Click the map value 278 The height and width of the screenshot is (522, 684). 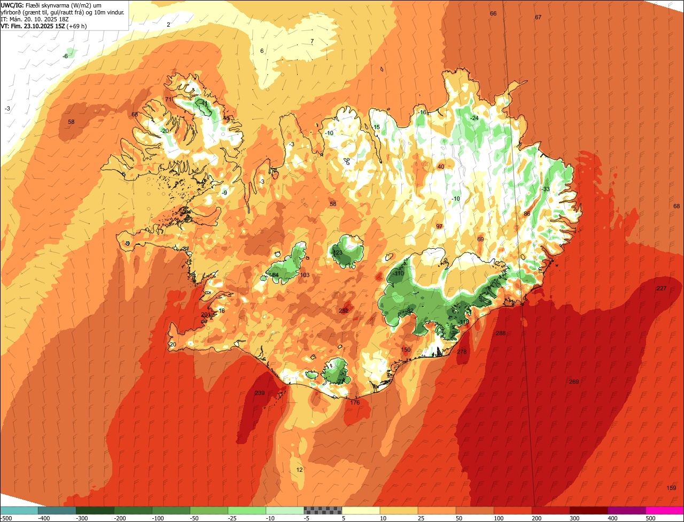click(x=462, y=352)
